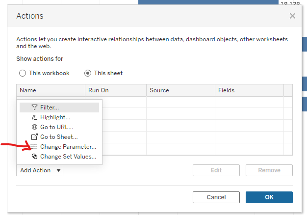
Task: Select Change Set Values... menu entry
Action: point(68,157)
